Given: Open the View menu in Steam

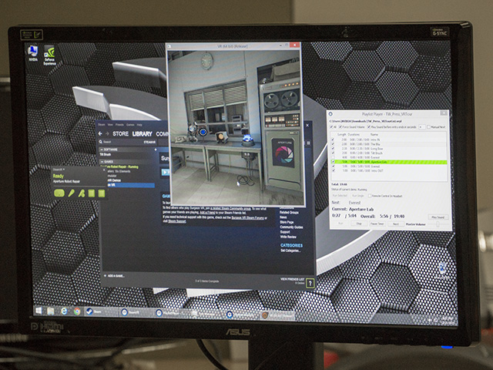Looking at the screenshot, I should [x=110, y=125].
